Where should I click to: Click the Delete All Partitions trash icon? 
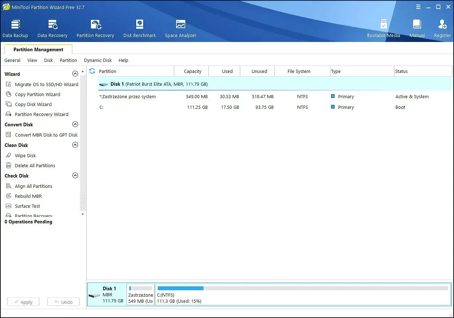coord(9,165)
